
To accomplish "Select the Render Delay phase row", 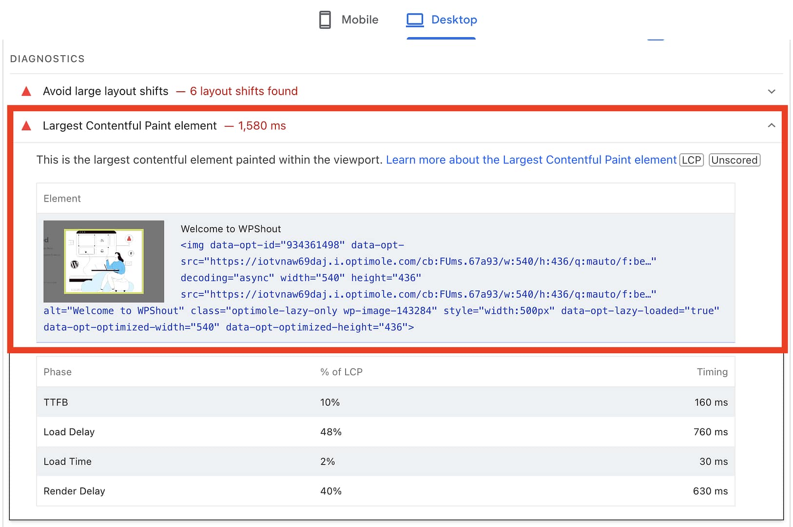I will coord(385,491).
